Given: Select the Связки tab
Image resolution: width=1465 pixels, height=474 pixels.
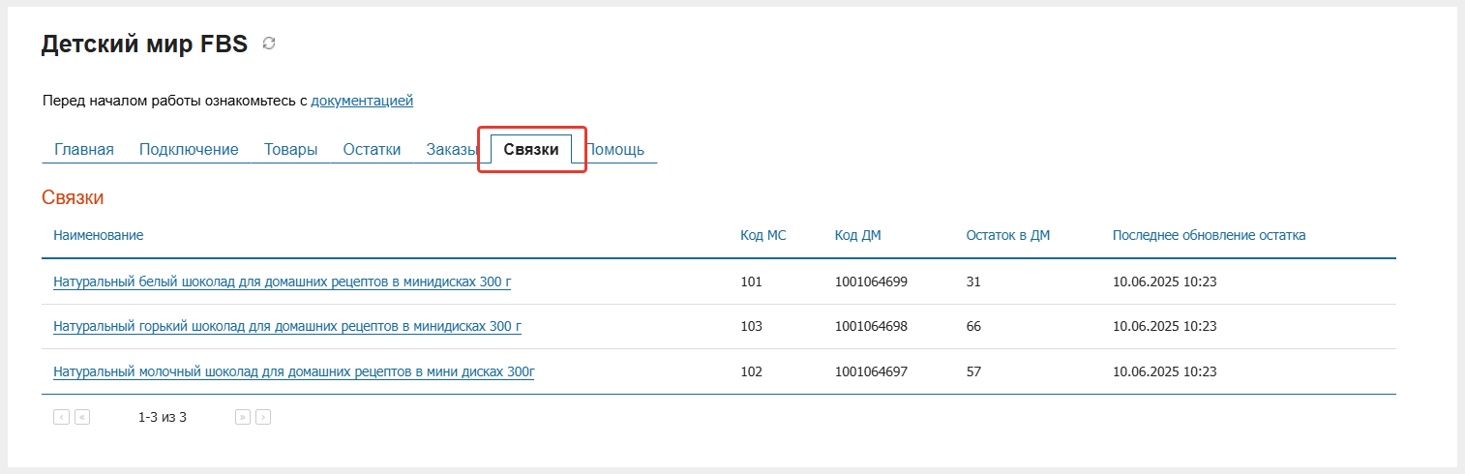Looking at the screenshot, I should point(531,150).
